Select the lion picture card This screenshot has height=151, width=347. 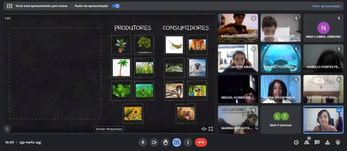[x=197, y=45]
